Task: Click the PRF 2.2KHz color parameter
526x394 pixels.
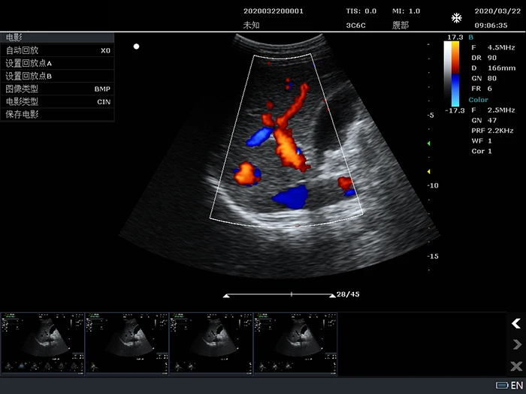Action: coord(481,131)
